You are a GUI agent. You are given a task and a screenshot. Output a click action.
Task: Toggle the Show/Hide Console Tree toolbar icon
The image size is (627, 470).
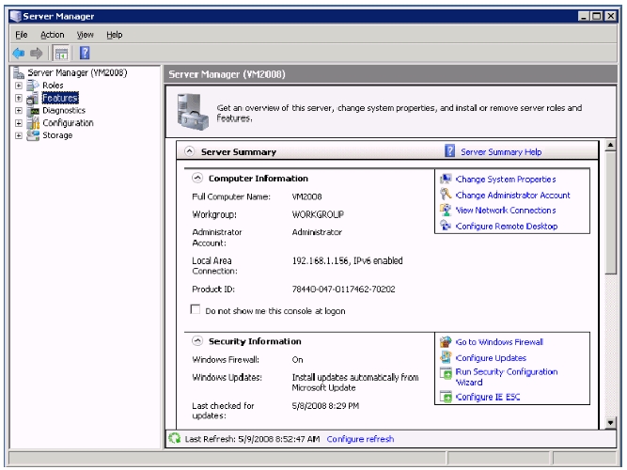pos(61,54)
